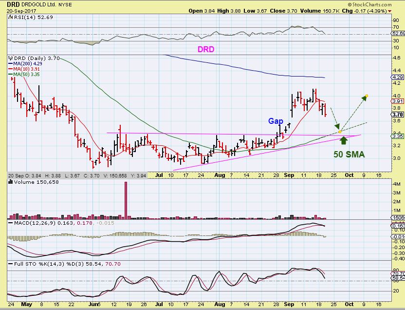
Task: Click the Close 3.70 value in header
Action: 283,11
